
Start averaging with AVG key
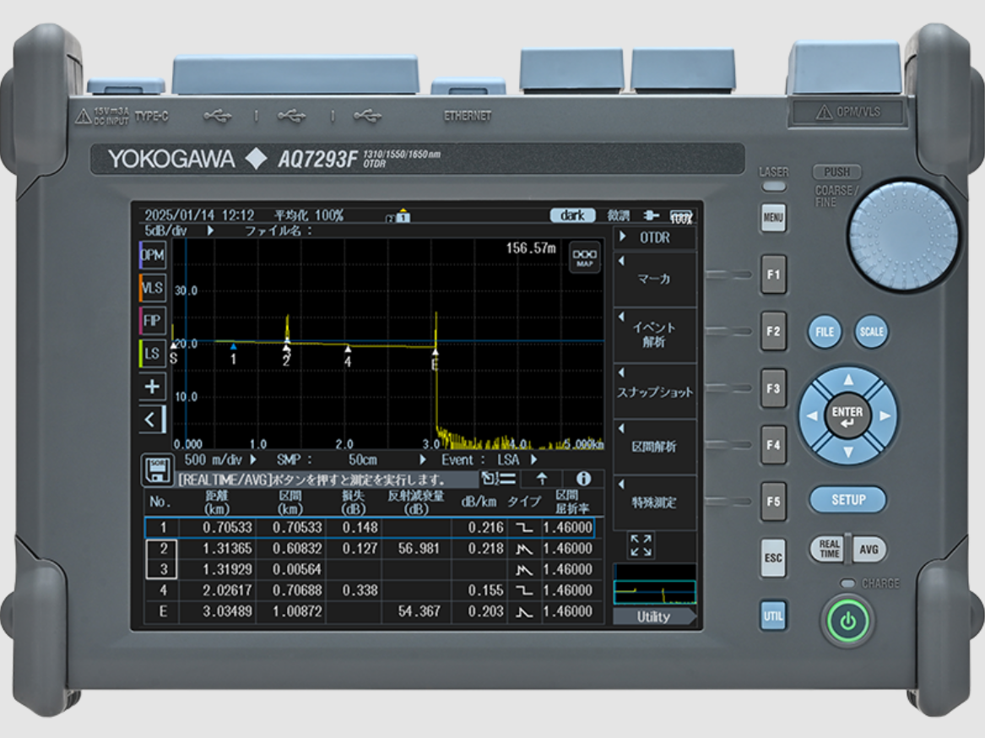[x=869, y=550]
